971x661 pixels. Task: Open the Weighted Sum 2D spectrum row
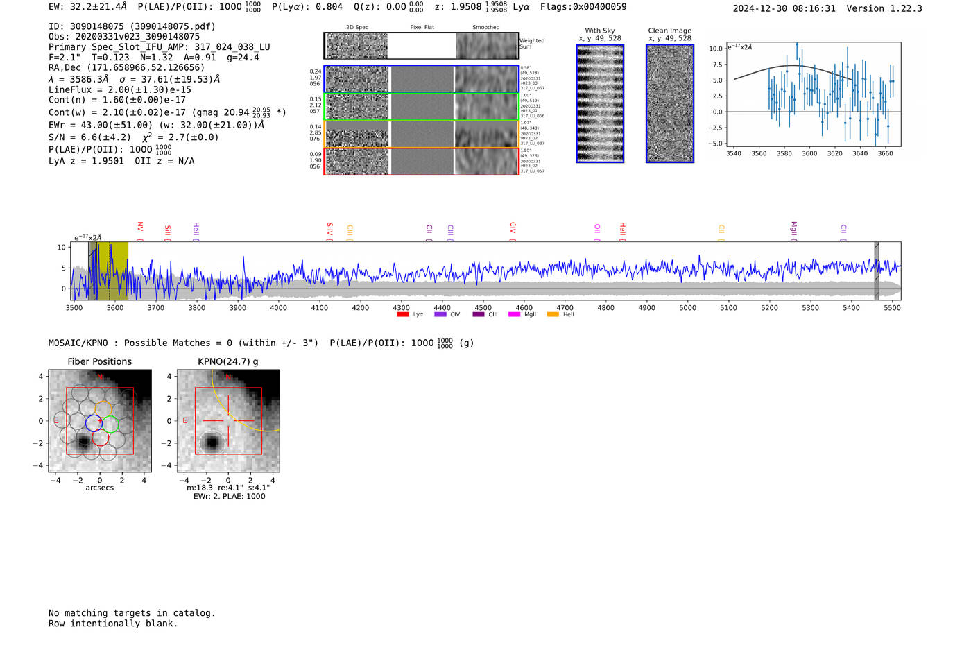click(421, 46)
